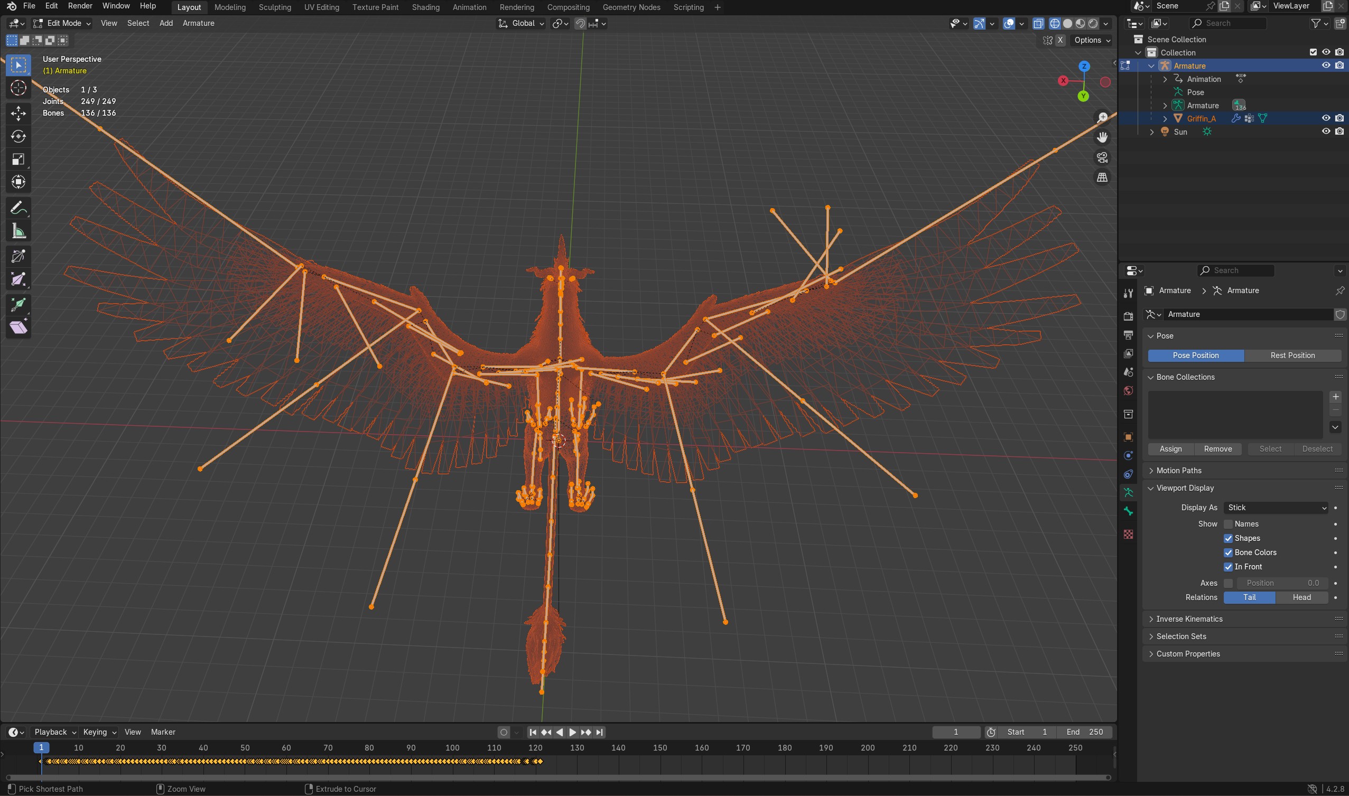Open the Bone properties tab
The width and height of the screenshot is (1349, 796).
tap(1128, 511)
